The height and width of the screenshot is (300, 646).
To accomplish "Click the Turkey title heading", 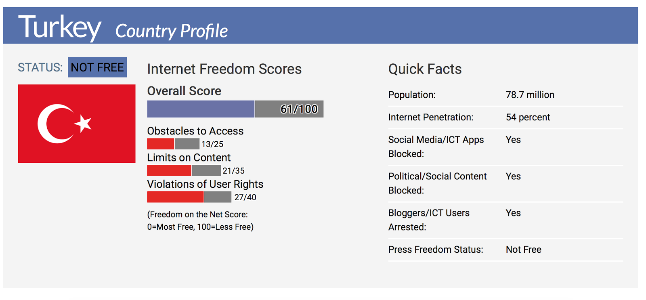I will (60, 27).
